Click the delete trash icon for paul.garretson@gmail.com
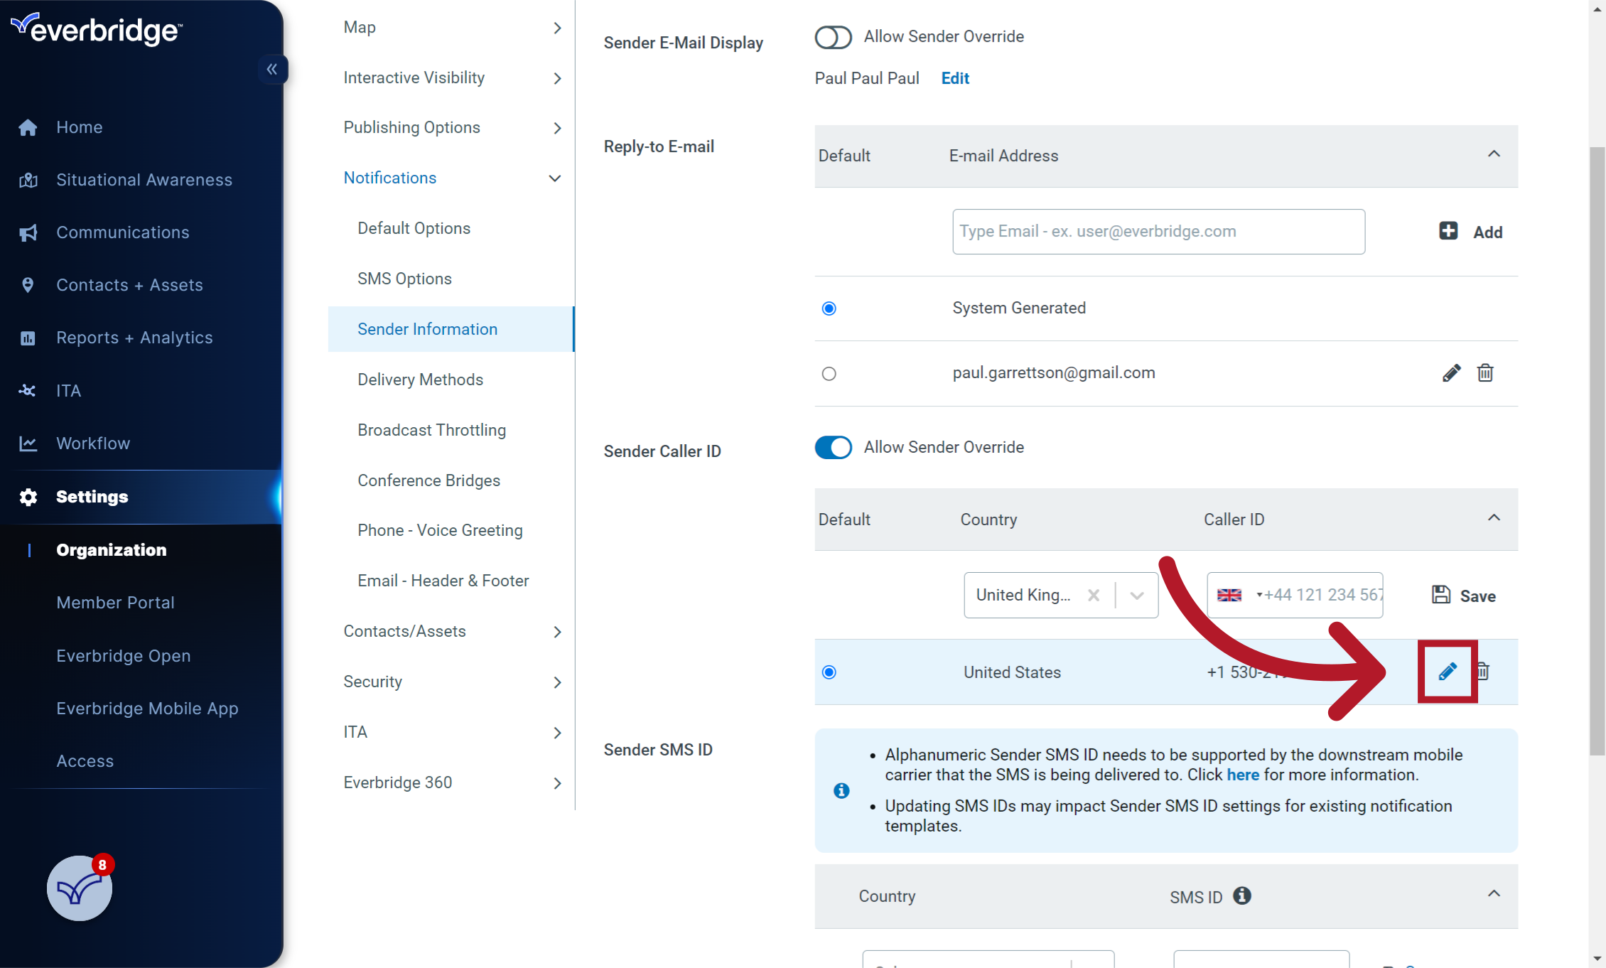Image resolution: width=1606 pixels, height=968 pixels. [x=1484, y=372]
